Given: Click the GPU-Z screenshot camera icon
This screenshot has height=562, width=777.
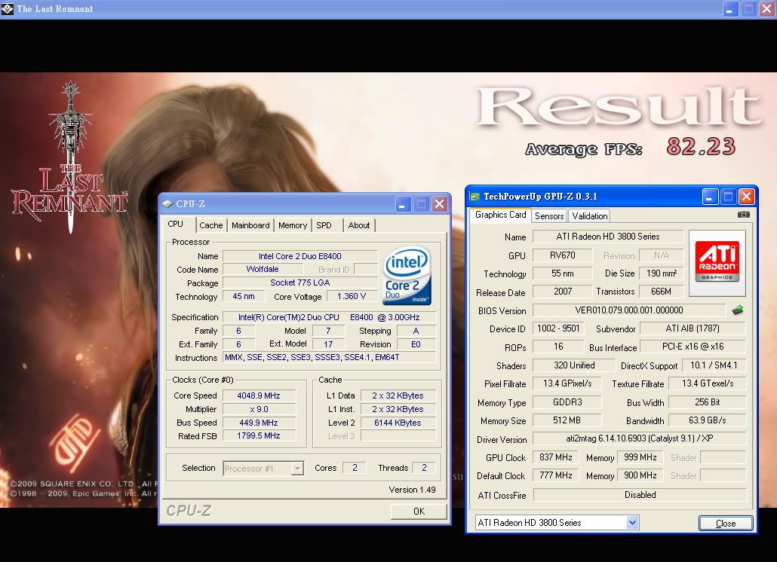Looking at the screenshot, I should click(x=743, y=215).
